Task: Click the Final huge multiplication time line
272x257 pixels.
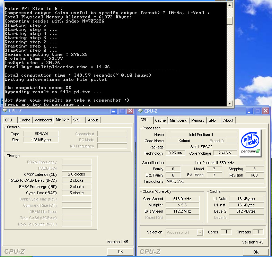Action: pos(57,67)
